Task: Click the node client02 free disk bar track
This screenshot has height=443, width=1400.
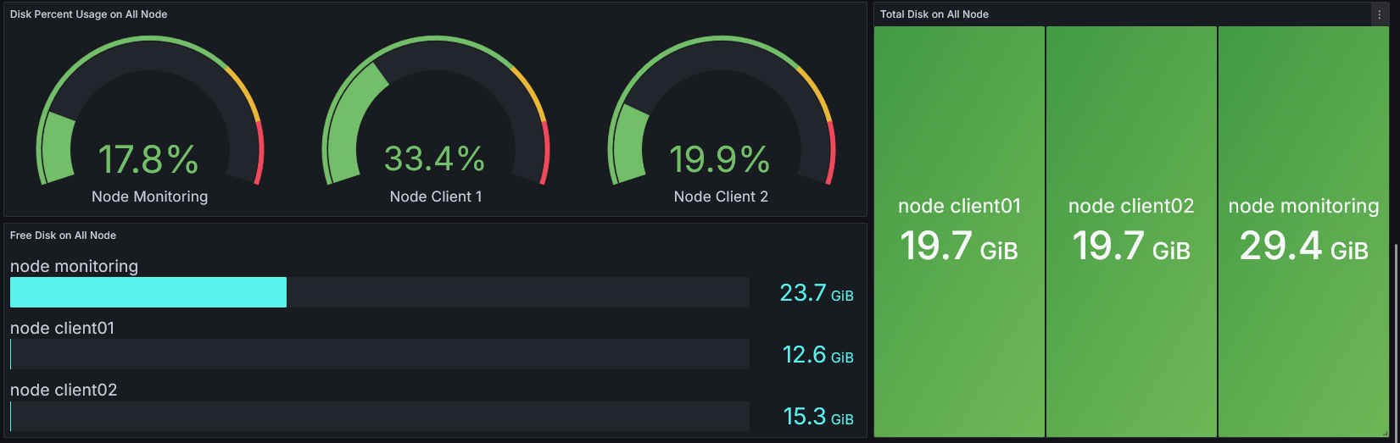Action: tap(380, 416)
